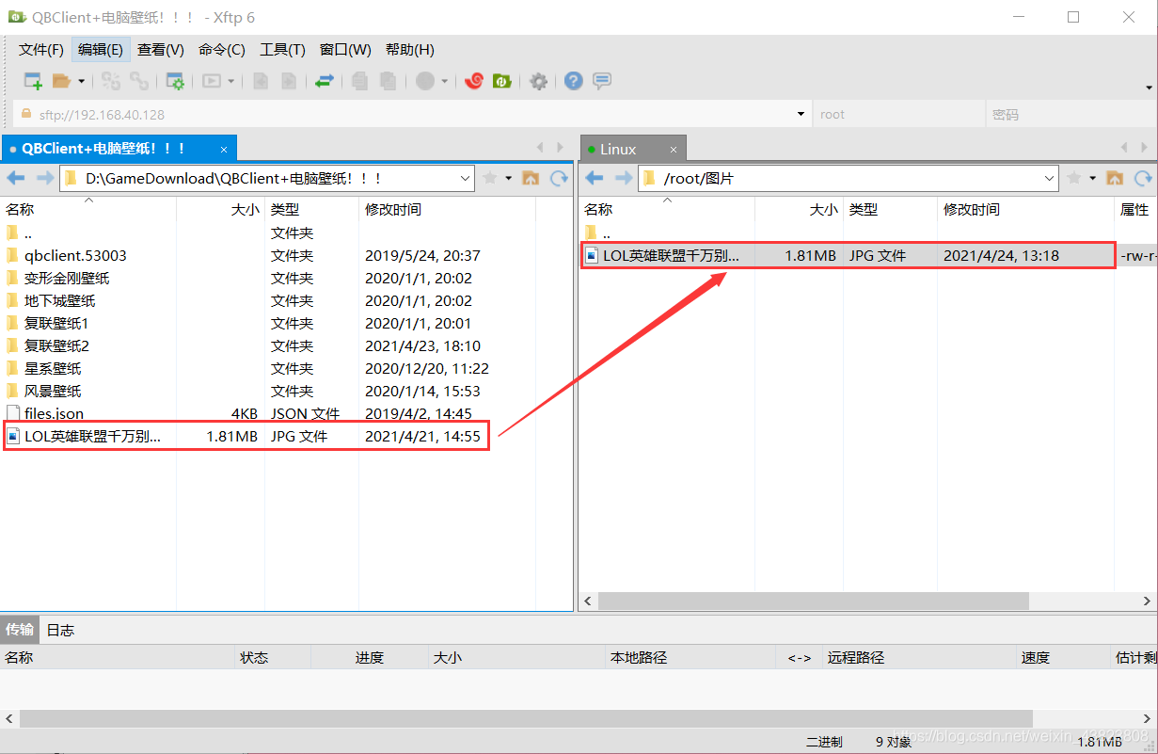Expand bookmark star dropdown in local pane
The height and width of the screenshot is (754, 1158).
pyautogui.click(x=509, y=178)
